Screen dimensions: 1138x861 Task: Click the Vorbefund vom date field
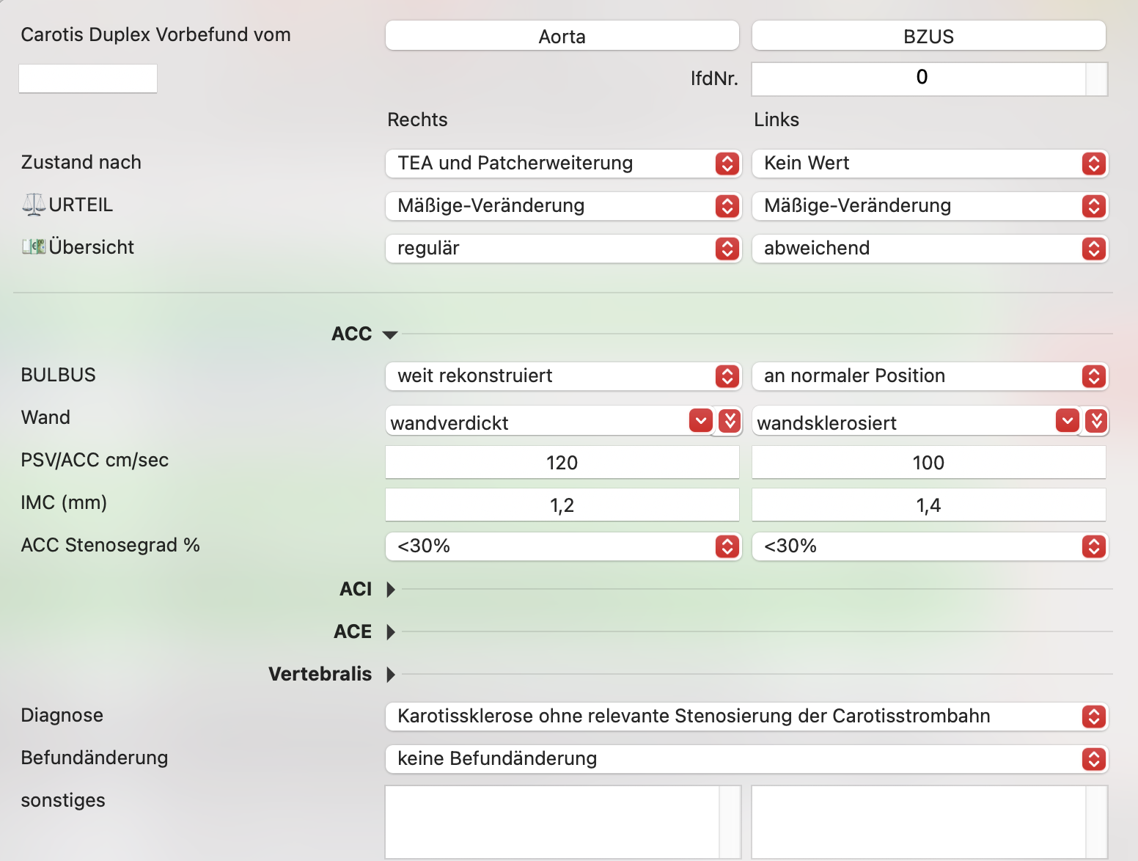tap(88, 78)
